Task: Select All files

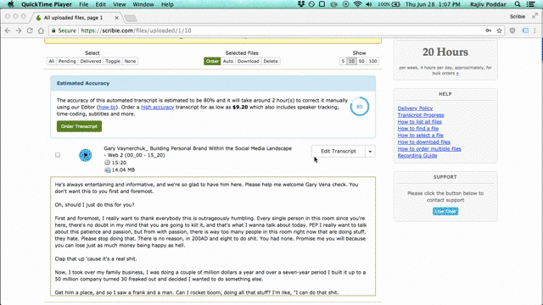Action: [x=52, y=61]
